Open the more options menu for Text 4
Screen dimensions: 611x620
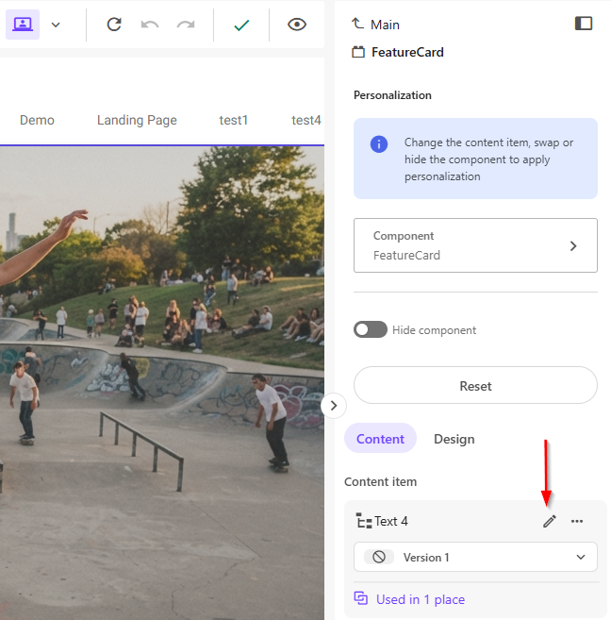pos(577,521)
